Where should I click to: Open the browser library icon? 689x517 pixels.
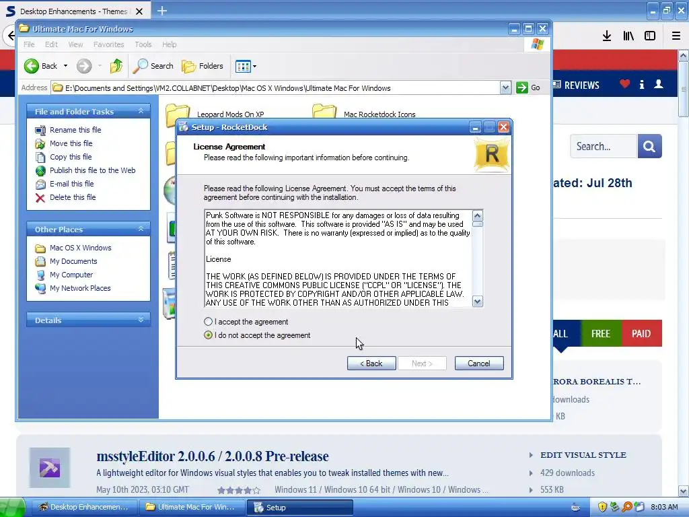628,36
